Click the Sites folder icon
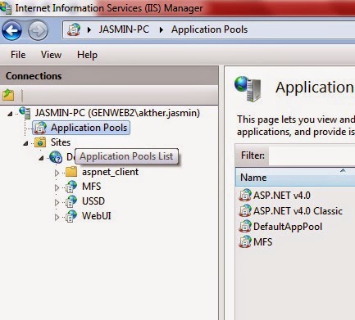The image size is (355, 320). [40, 142]
